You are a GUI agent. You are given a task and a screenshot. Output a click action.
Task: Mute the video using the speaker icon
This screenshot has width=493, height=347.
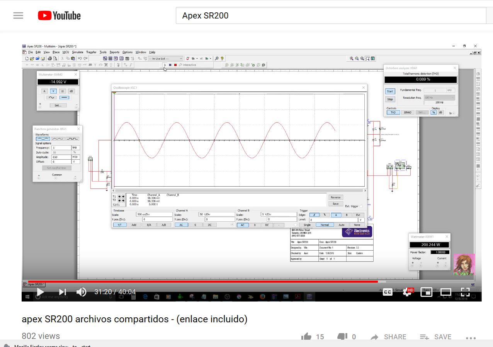point(81,292)
